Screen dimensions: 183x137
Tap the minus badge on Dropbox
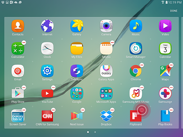click(x=112, y=110)
